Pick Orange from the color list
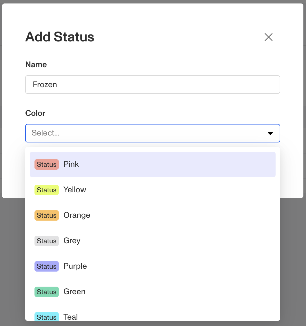The image size is (306, 326). [152, 215]
